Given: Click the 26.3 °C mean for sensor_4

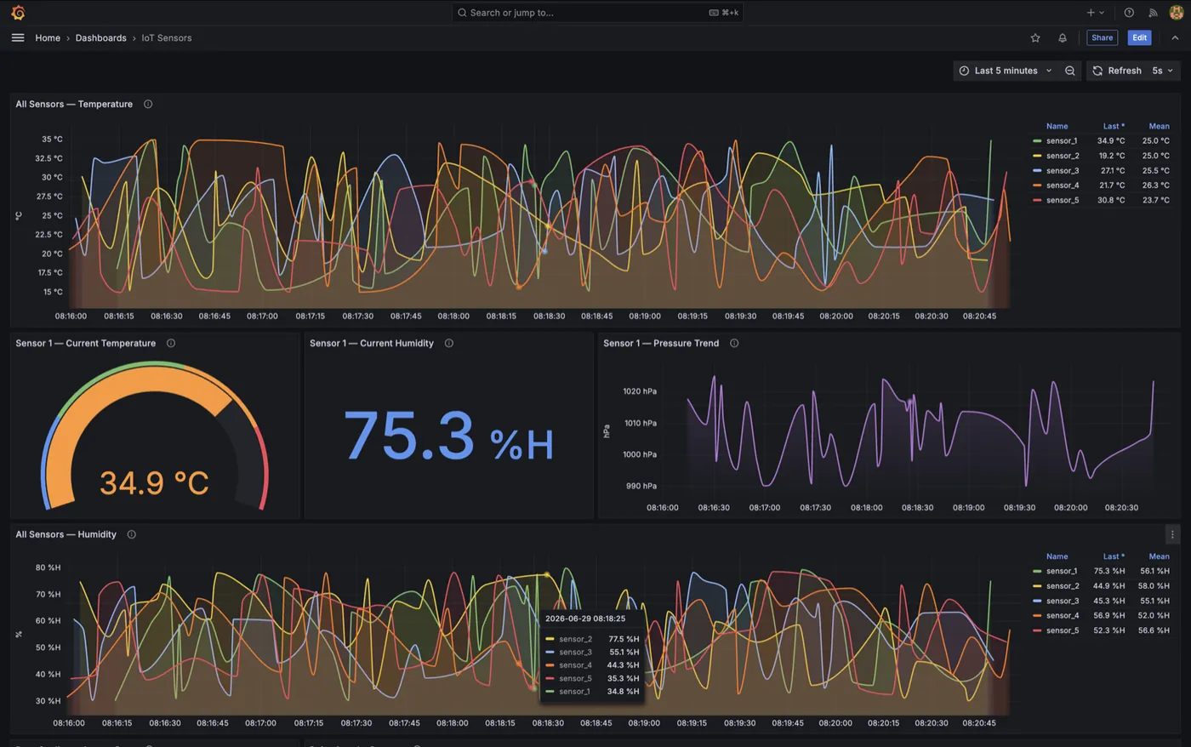Looking at the screenshot, I should (1156, 185).
